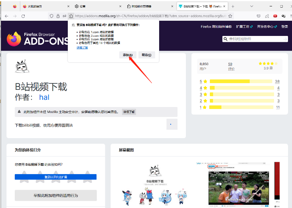
Task: Open 详细了解 link in permission popup
Action: pos(82,48)
